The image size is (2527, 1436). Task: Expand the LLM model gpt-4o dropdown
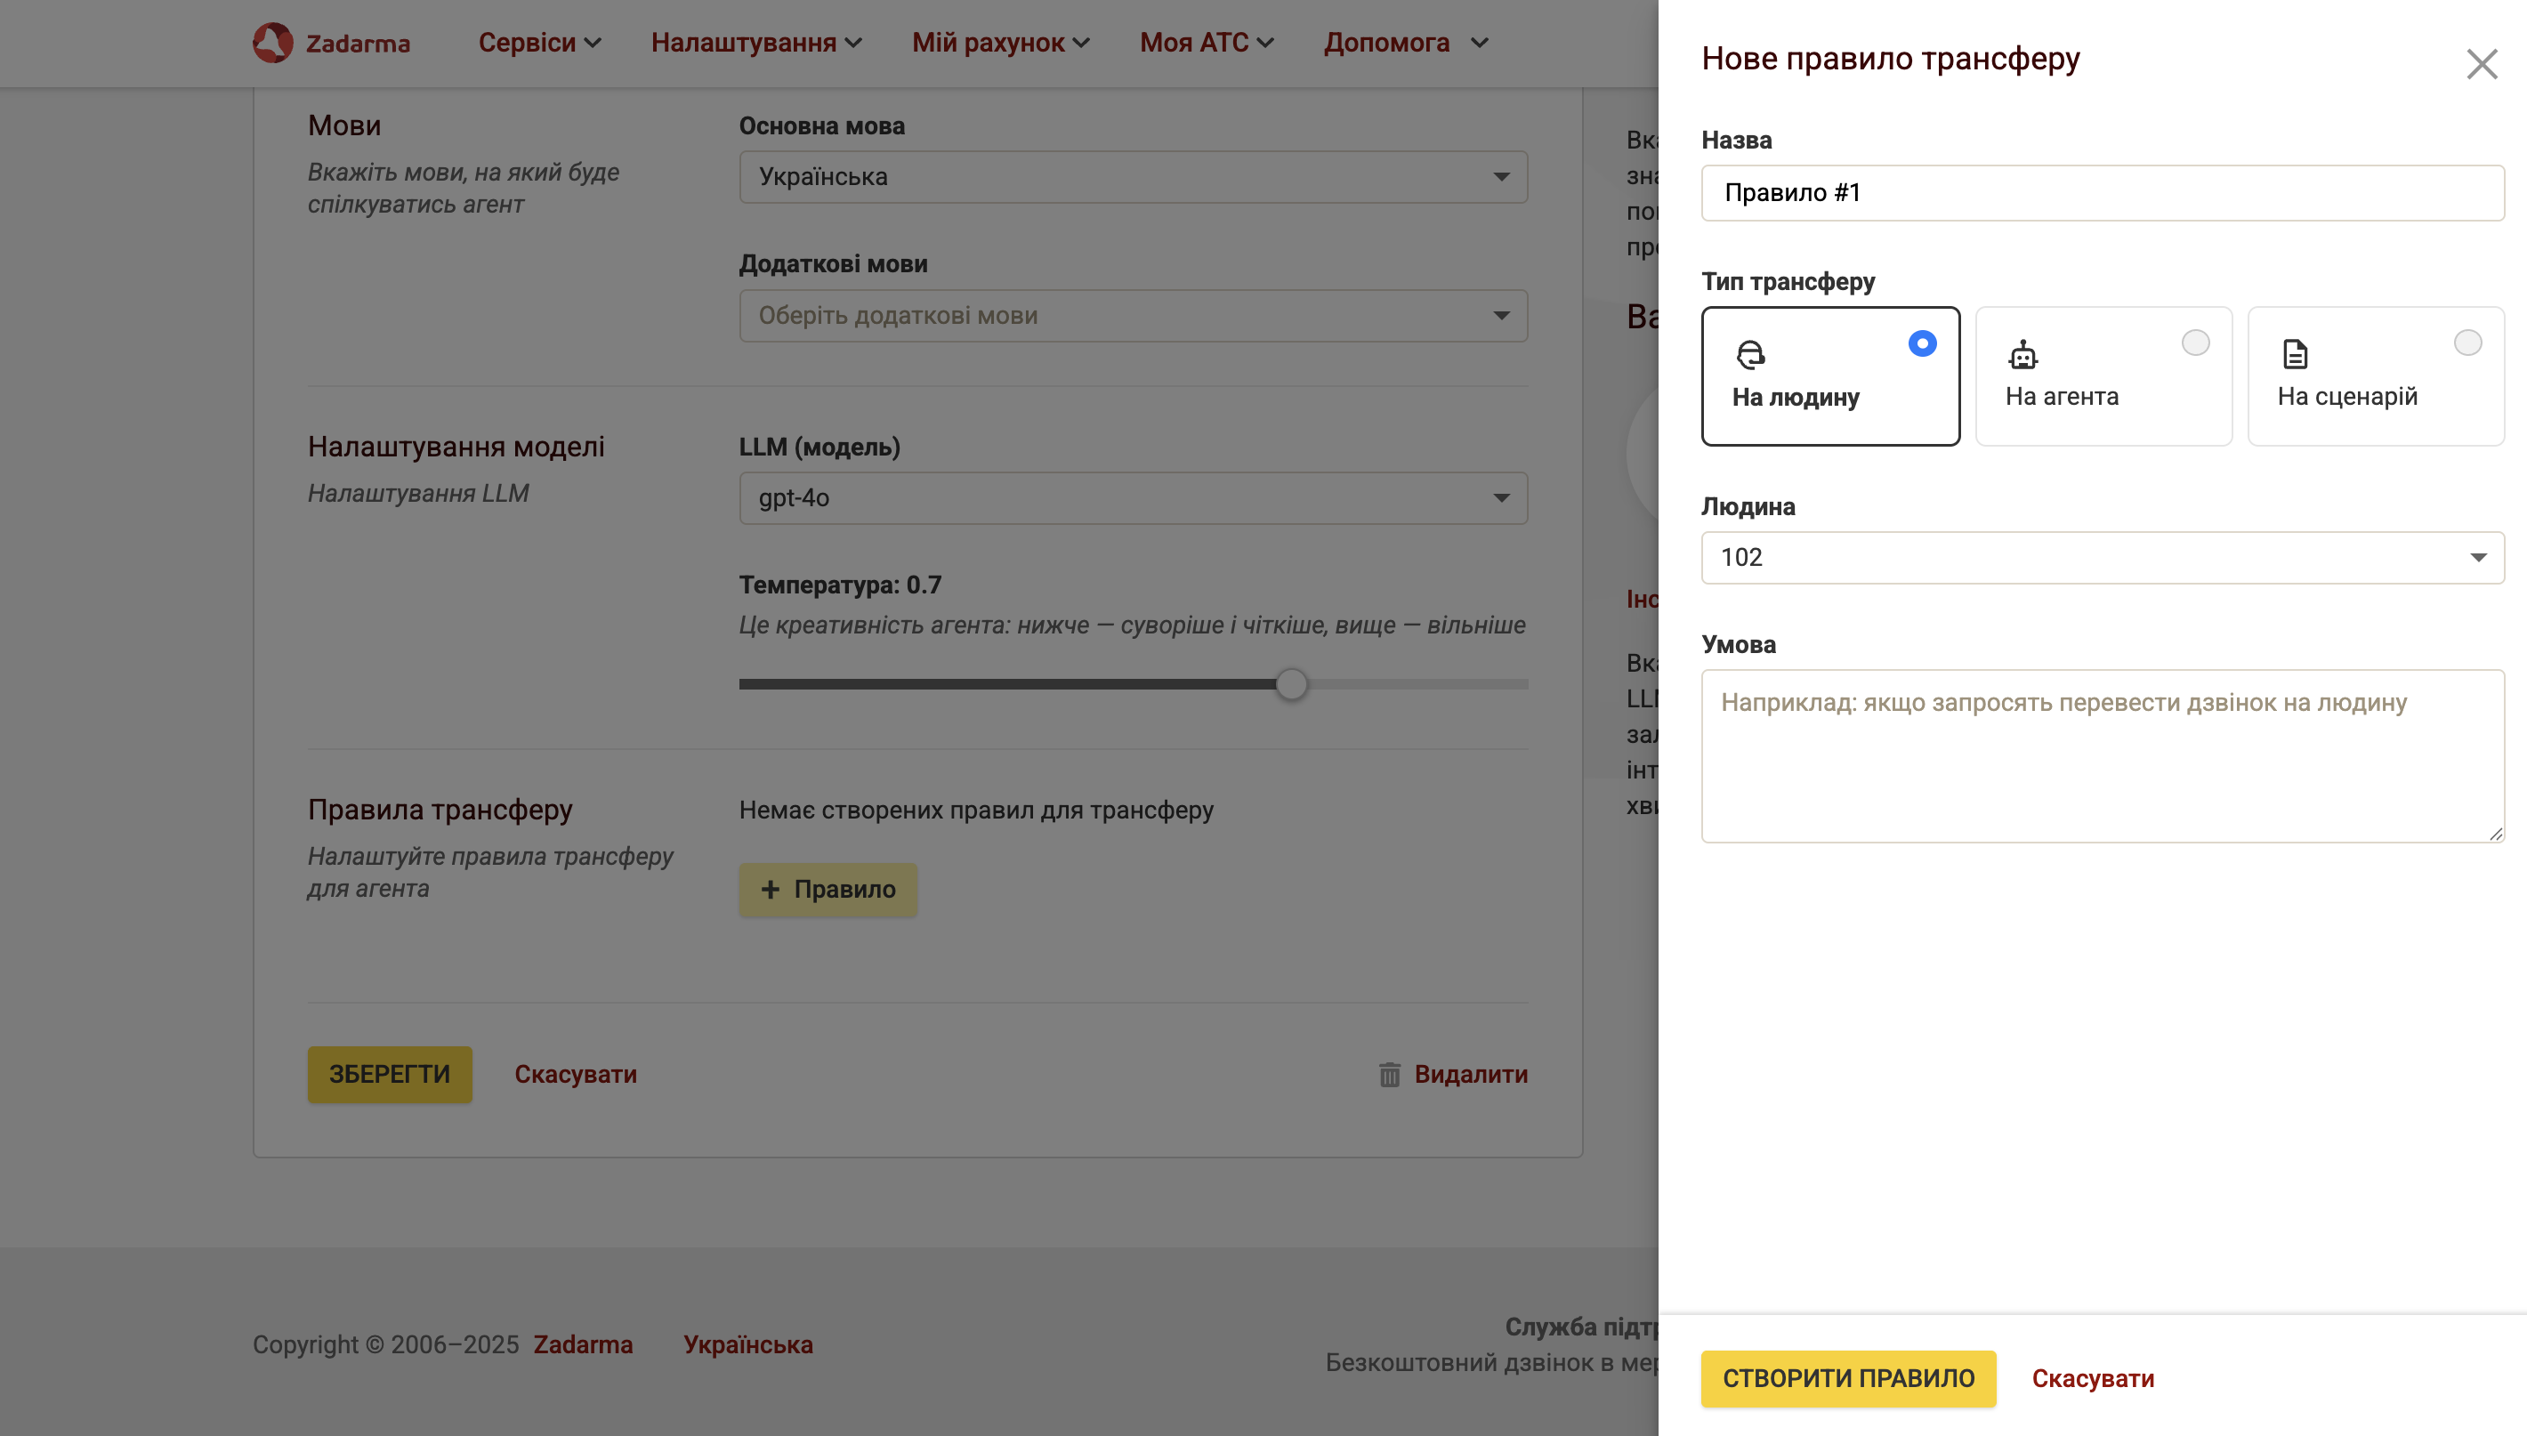(1133, 498)
